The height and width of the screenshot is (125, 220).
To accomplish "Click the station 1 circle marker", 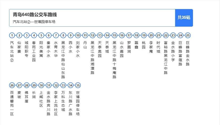I will [x=12, y=35].
